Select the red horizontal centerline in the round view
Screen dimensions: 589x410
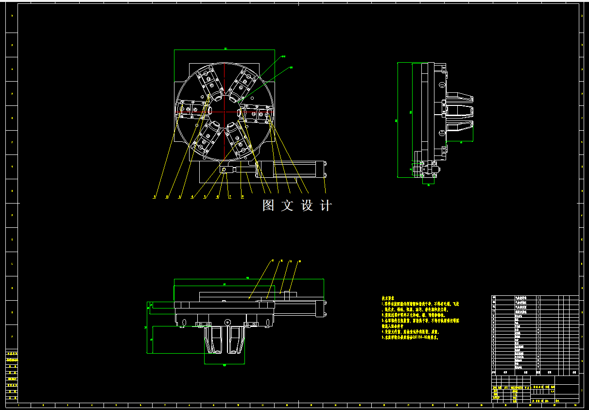point(225,112)
